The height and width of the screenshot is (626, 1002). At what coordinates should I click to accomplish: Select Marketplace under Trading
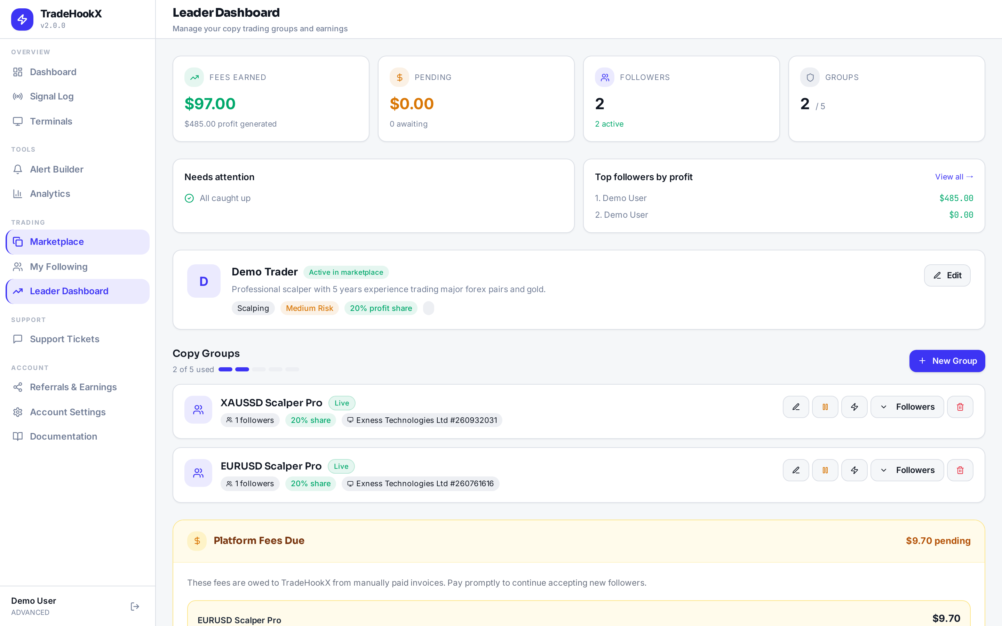tap(78, 242)
